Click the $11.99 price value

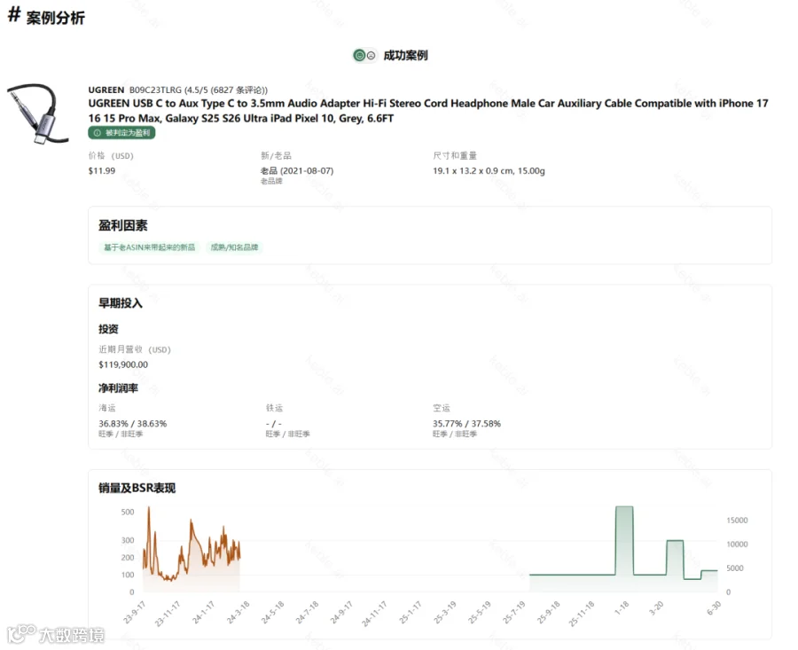pos(102,170)
